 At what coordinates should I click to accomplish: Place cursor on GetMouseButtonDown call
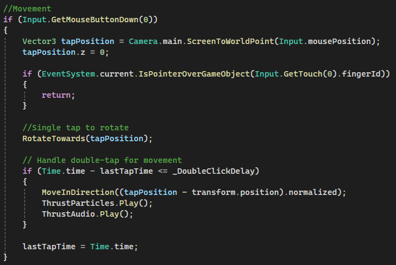(95, 20)
